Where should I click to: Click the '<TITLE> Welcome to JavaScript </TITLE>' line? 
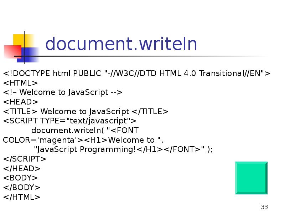click(x=85, y=111)
